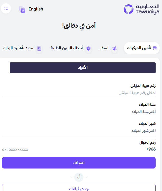Open the أخطاء المهن الطبية tab label
The image size is (162, 191).
67,48
